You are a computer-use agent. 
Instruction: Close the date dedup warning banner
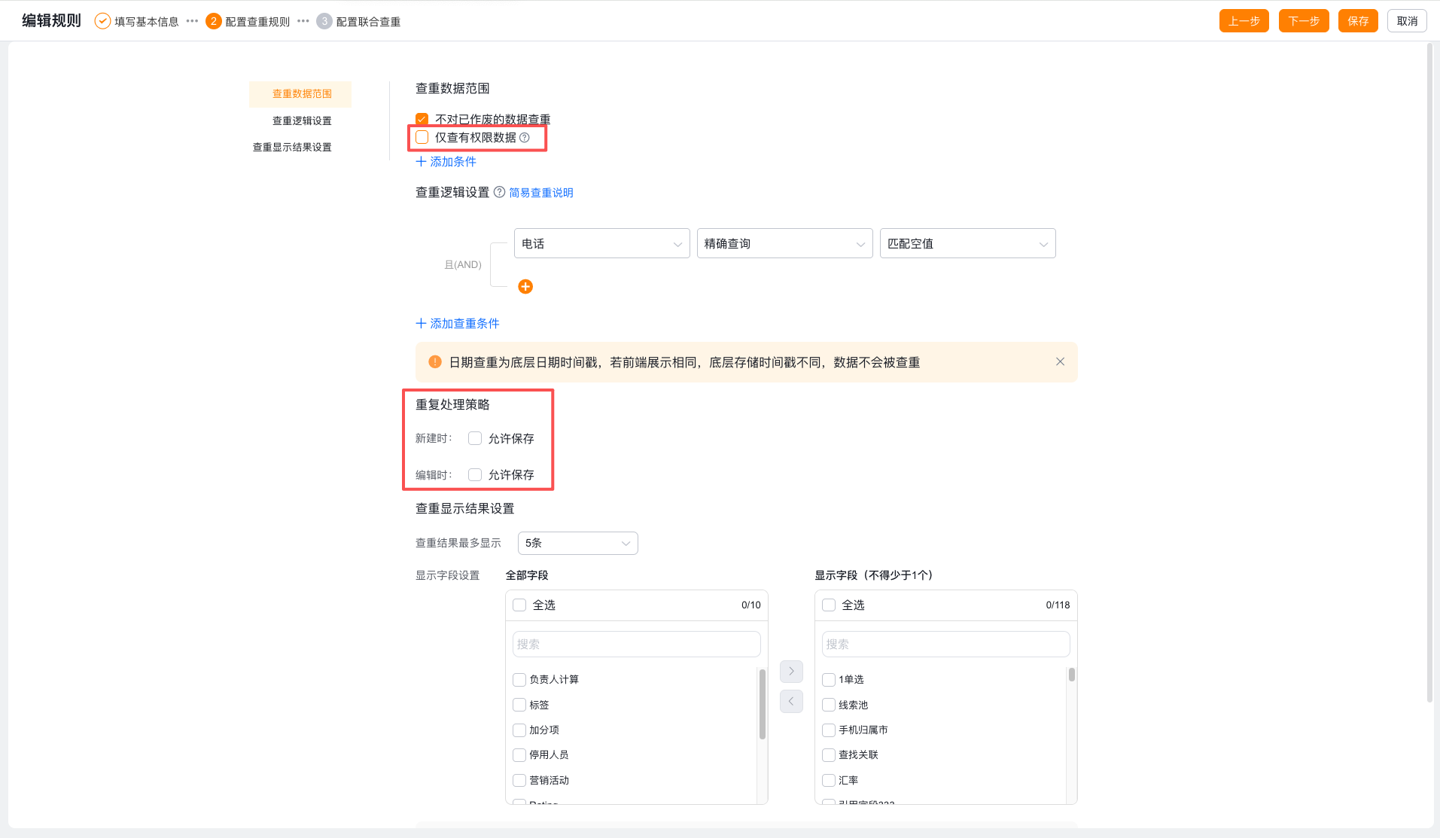click(x=1060, y=362)
